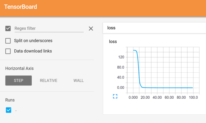
Task: Switch horizontal axis to RELATIVE
Action: (49, 81)
